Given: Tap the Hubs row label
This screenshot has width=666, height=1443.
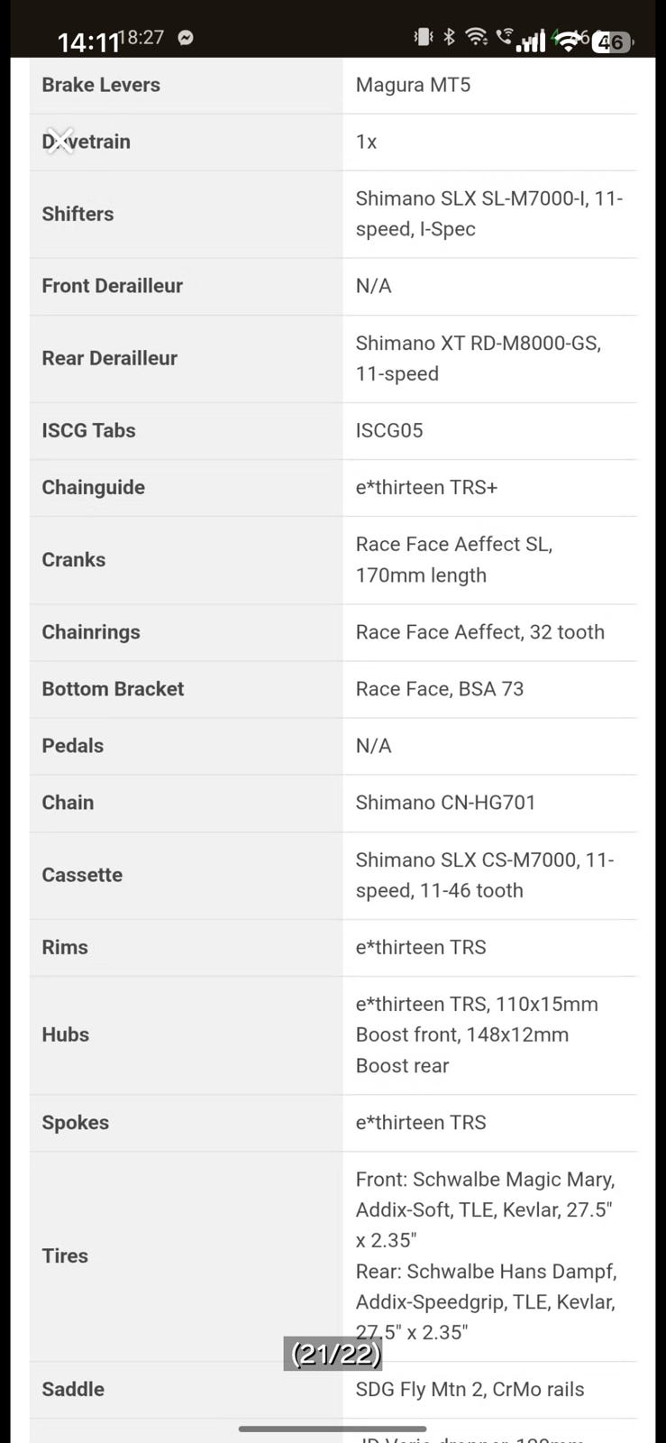Looking at the screenshot, I should click(x=65, y=1034).
